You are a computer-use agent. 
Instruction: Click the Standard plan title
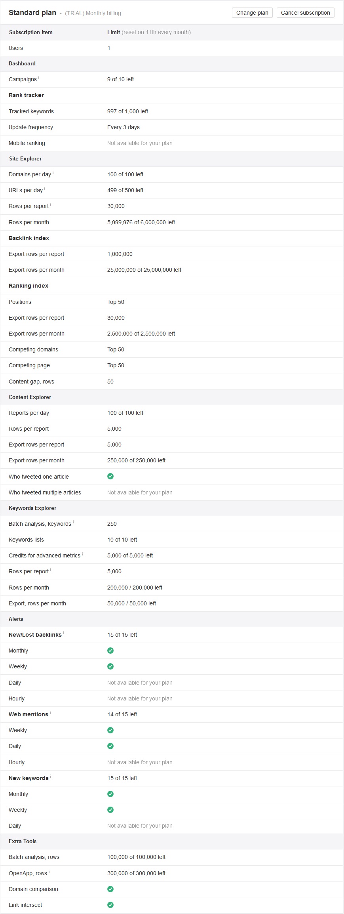point(32,13)
